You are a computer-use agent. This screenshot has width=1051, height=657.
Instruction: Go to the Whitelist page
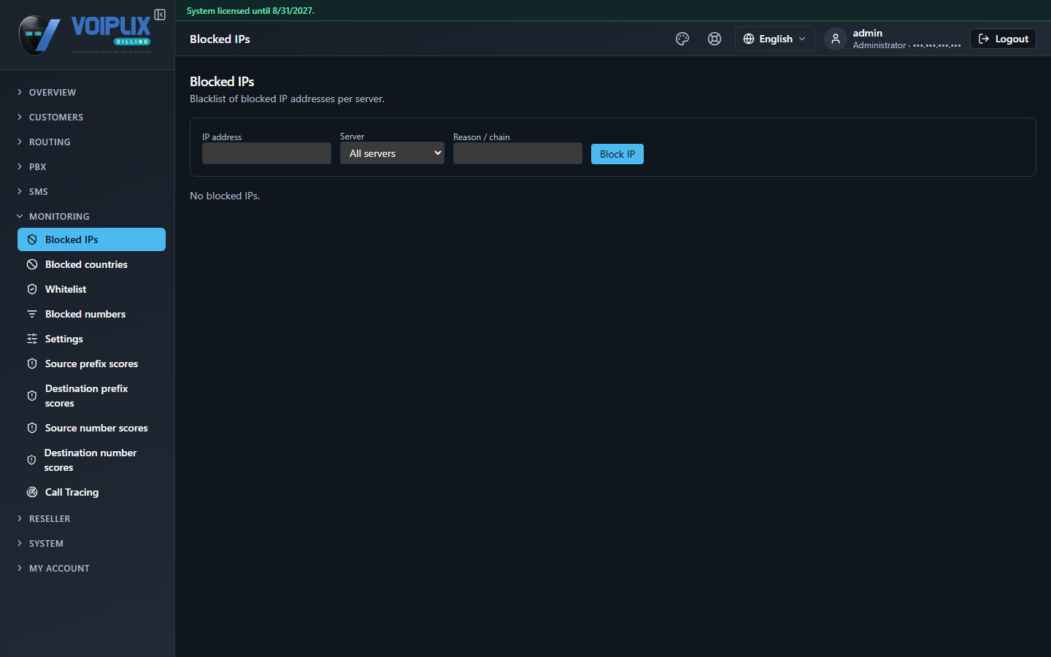[x=91, y=289]
